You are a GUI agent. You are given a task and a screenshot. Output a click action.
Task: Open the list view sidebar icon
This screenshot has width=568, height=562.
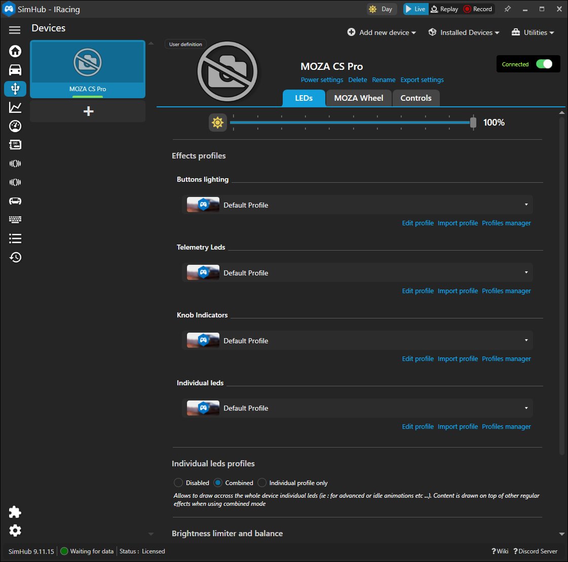[x=15, y=238]
